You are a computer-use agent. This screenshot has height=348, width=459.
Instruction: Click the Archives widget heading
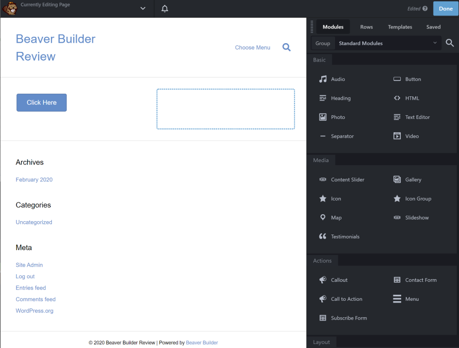29,162
